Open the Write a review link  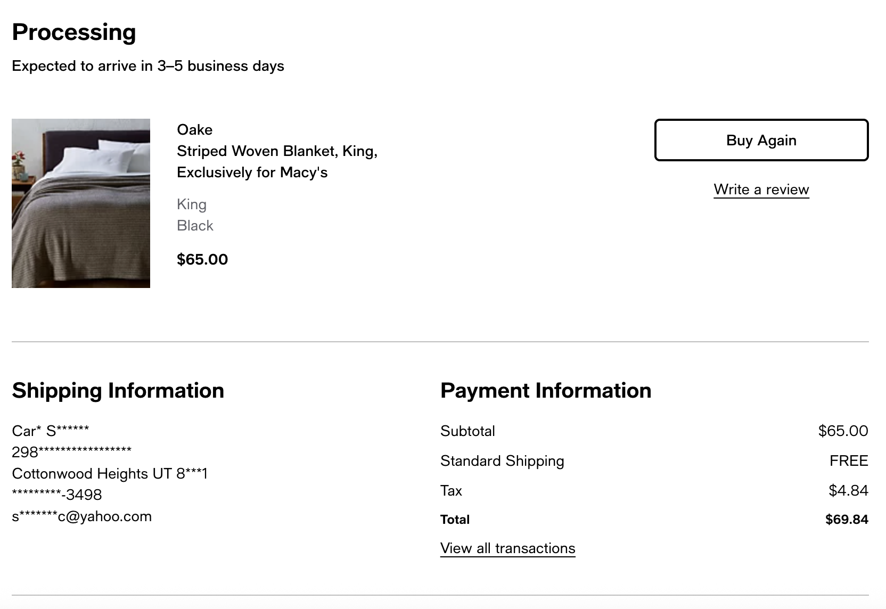pos(761,190)
